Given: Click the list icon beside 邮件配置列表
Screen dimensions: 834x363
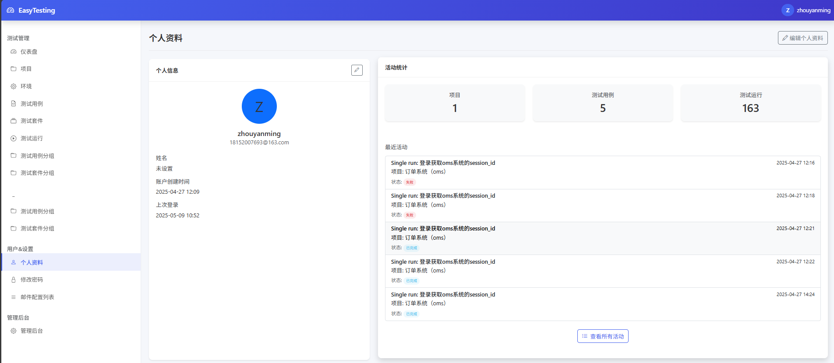Looking at the screenshot, I should coord(14,297).
